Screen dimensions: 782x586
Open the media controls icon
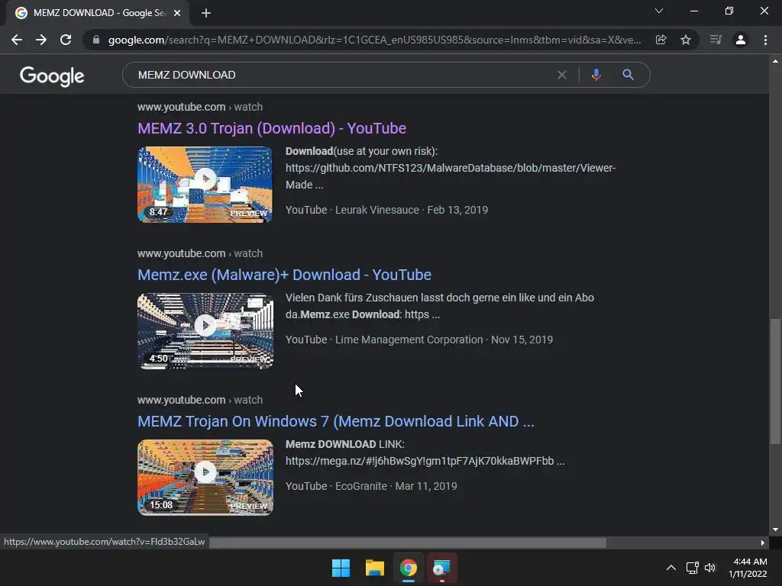point(716,40)
